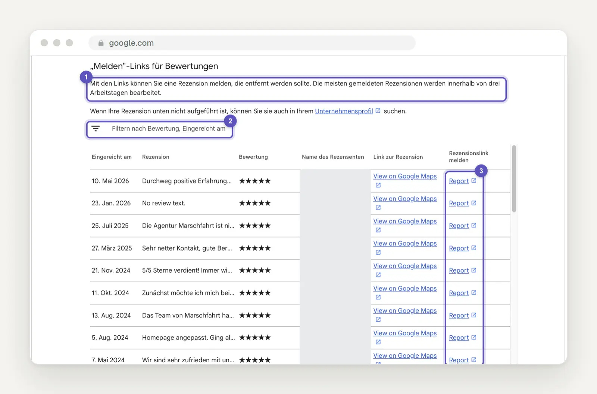Click external icon beside Report for 10. Mai 2026

(474, 181)
